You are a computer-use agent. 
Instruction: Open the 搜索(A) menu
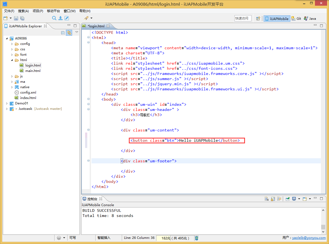(x=23, y=11)
